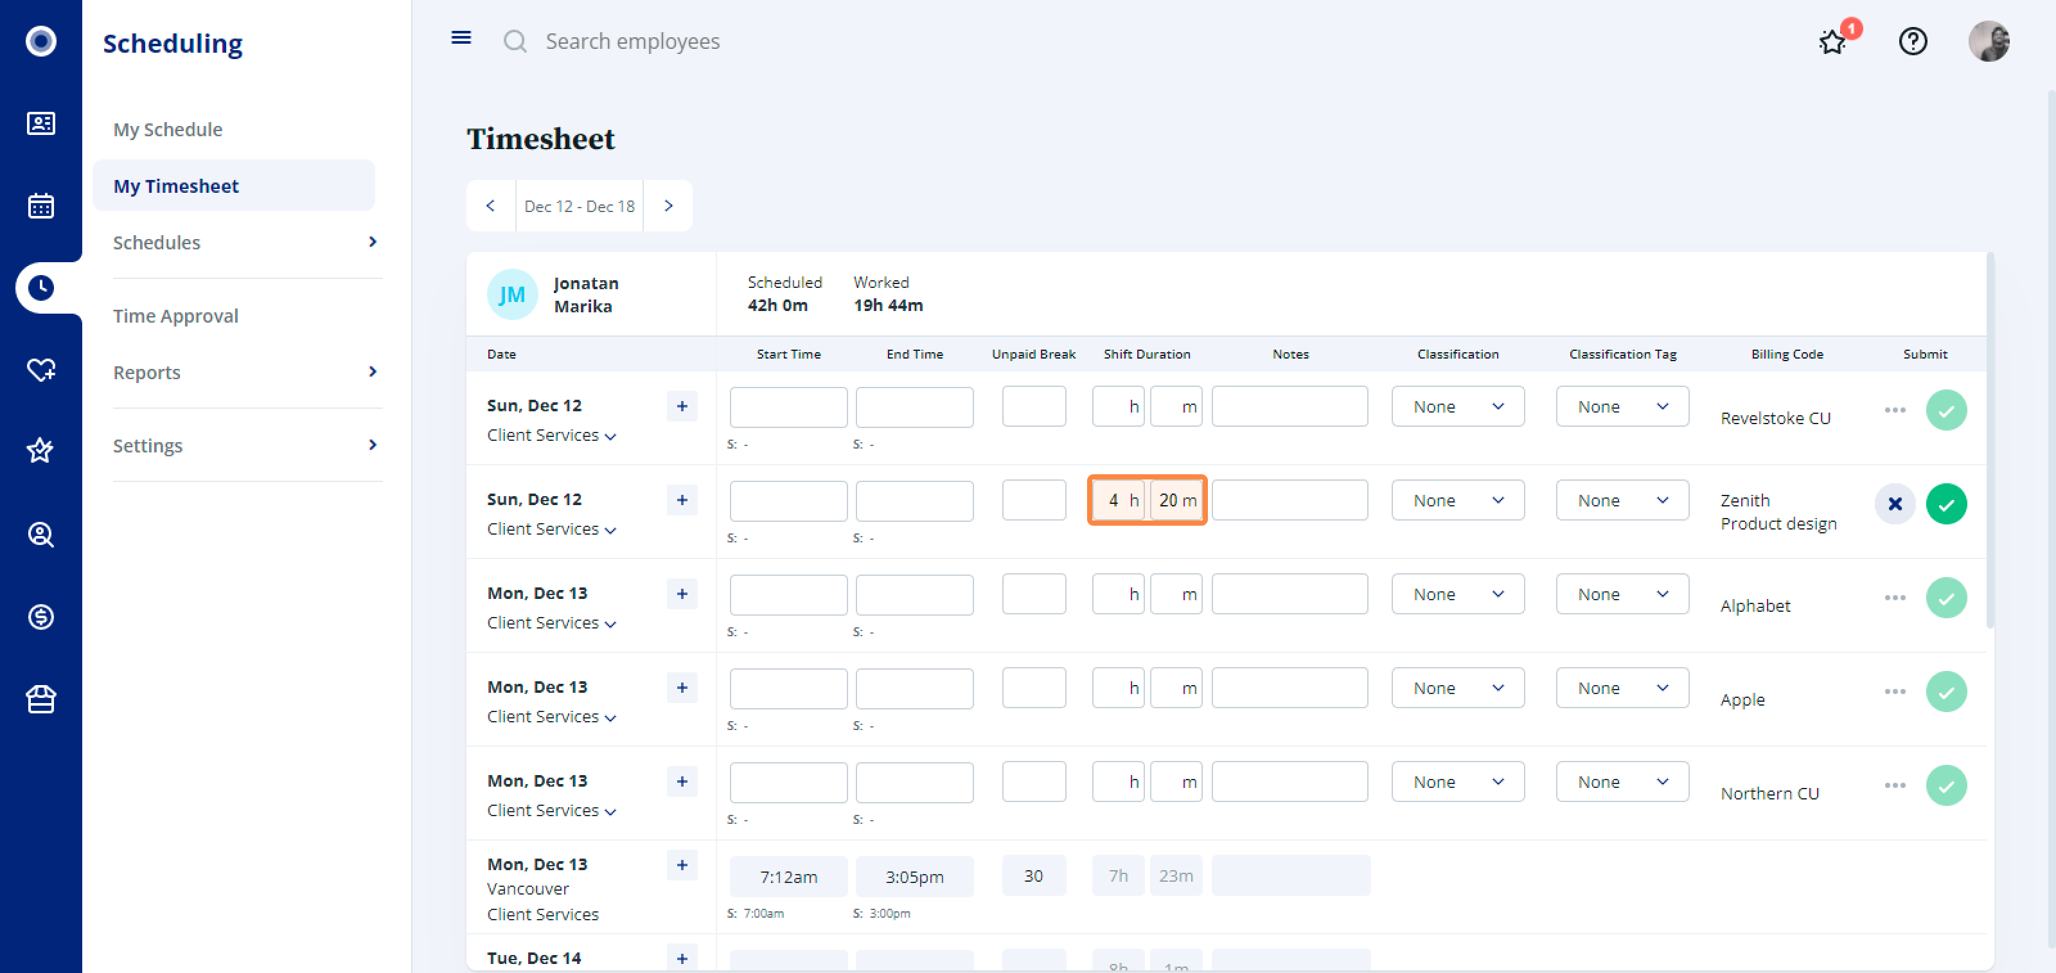Expand the Reports menu item
This screenshot has width=2056, height=973.
click(246, 372)
